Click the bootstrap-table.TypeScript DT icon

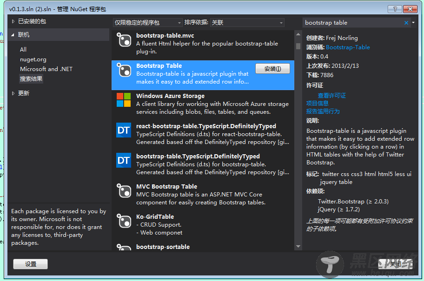[124, 160]
